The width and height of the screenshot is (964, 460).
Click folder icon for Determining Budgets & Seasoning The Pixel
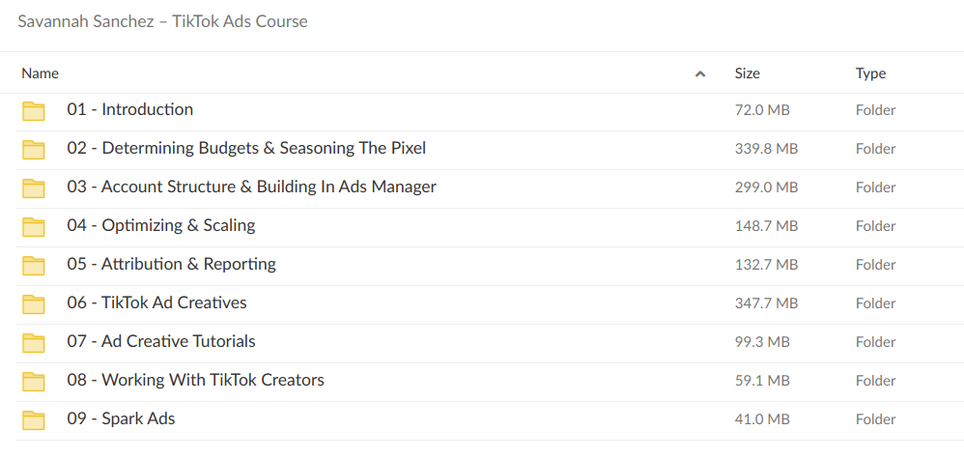click(x=34, y=149)
